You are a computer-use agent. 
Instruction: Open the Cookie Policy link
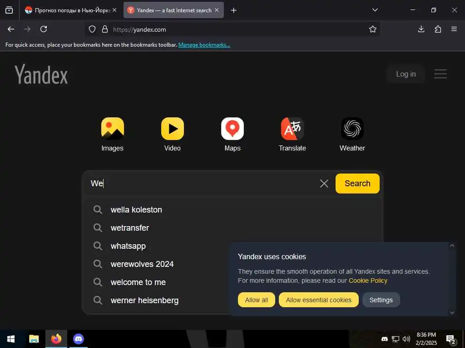[368, 280]
